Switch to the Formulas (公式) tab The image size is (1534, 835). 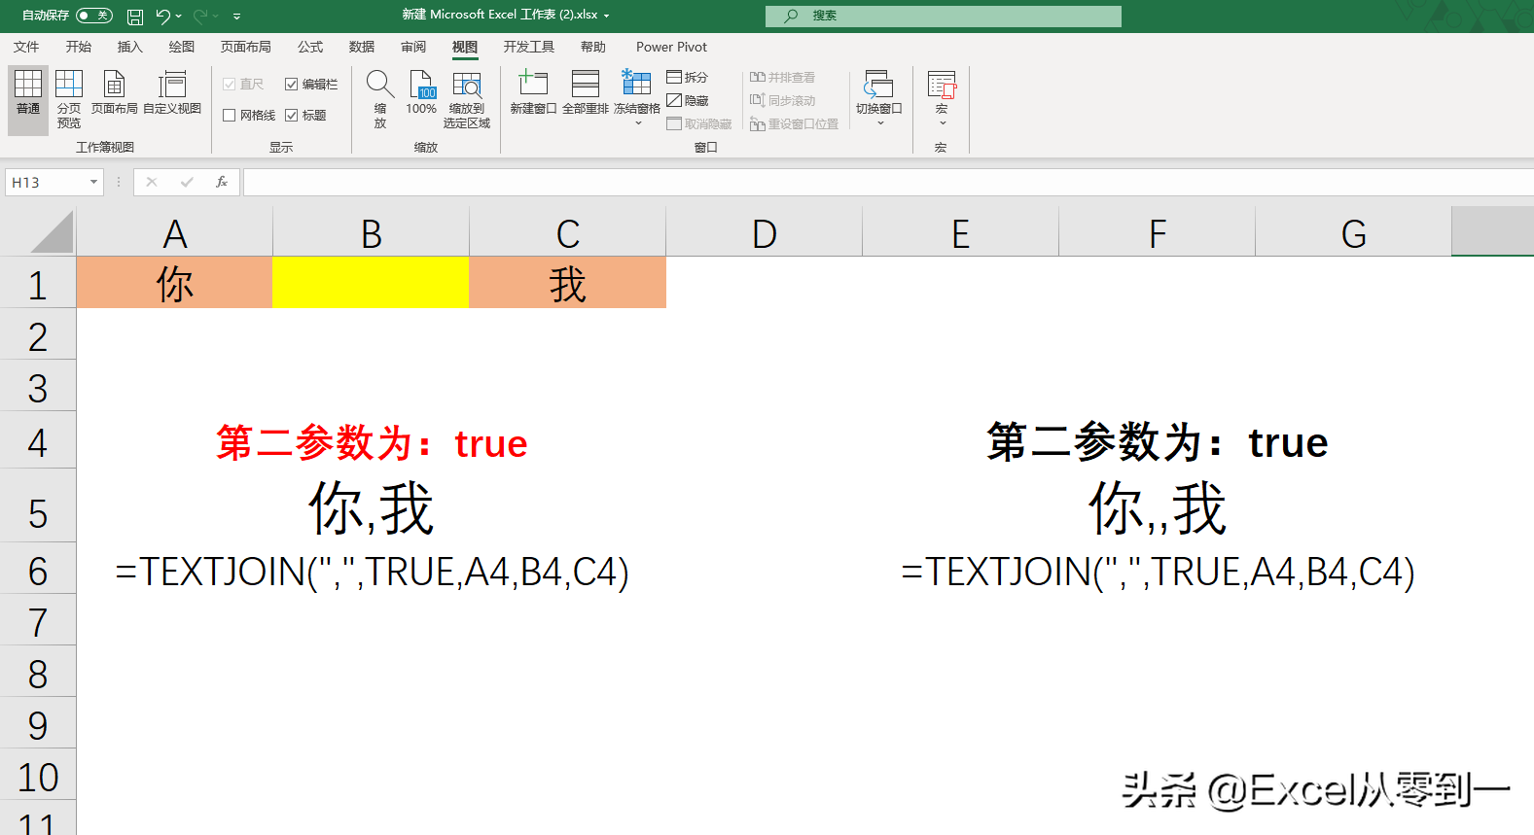click(x=310, y=47)
